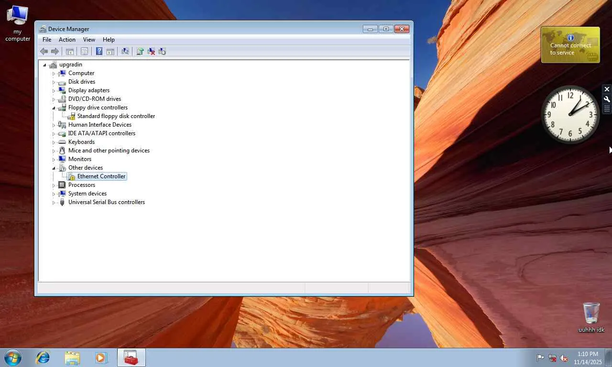The height and width of the screenshot is (367, 612).
Task: Open clock gadget options wrench
Action: (607, 99)
